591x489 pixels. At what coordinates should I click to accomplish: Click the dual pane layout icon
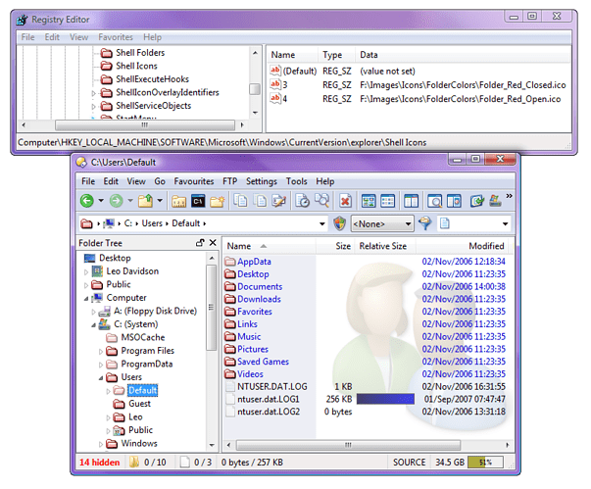(x=411, y=201)
